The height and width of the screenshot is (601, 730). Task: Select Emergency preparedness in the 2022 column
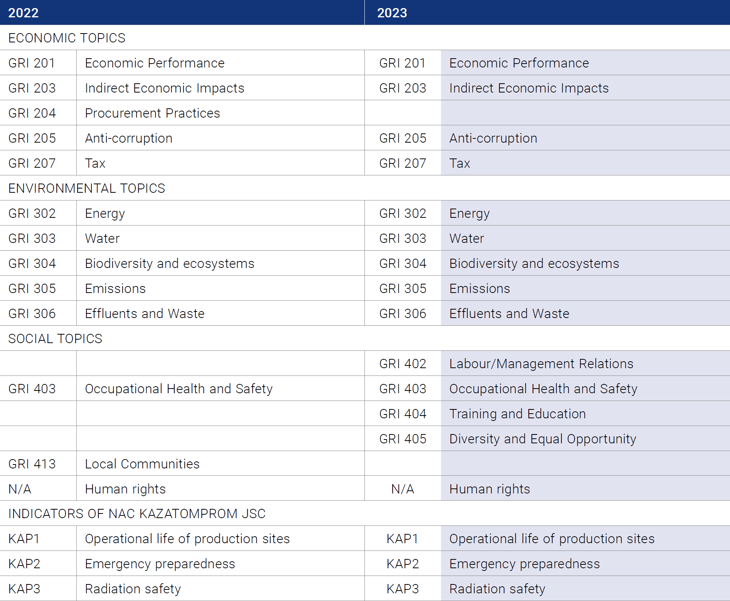pos(160,564)
